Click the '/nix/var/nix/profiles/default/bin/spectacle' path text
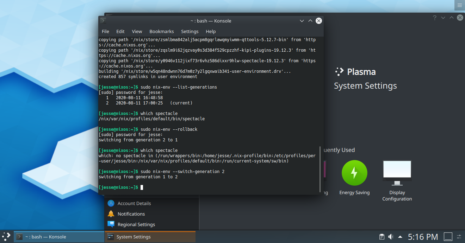This screenshot has height=243, width=465. (151, 119)
